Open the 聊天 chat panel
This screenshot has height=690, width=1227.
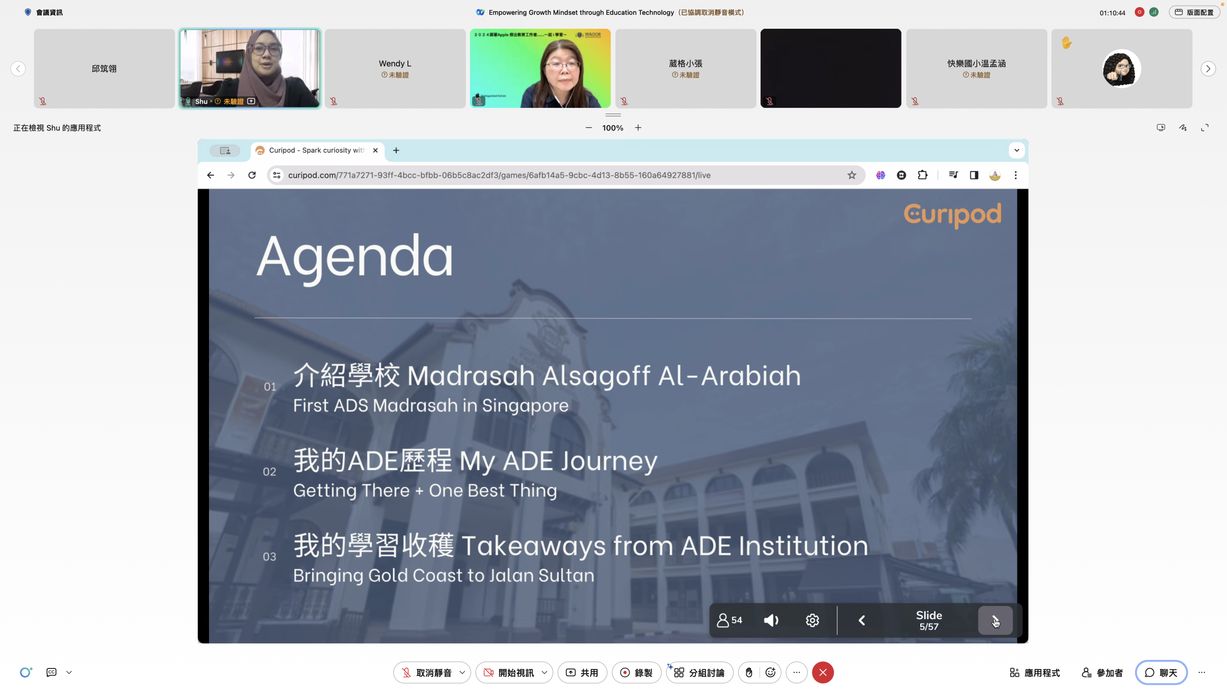click(x=1161, y=672)
